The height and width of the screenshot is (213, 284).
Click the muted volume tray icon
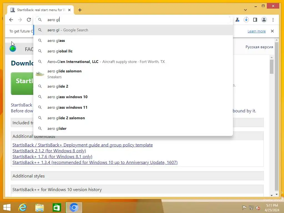258,207
